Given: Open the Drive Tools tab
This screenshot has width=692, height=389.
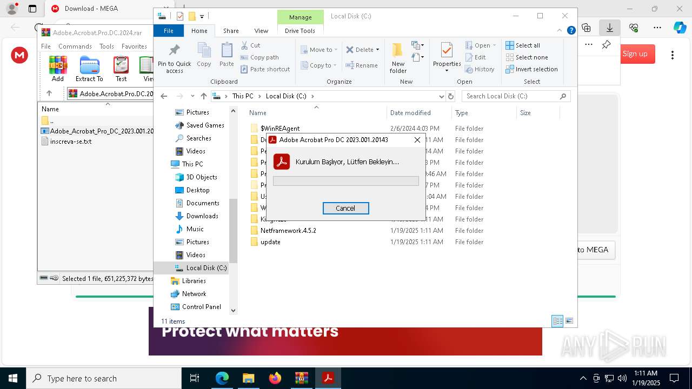Looking at the screenshot, I should pos(300,31).
